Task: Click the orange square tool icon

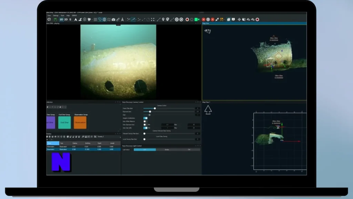Action: coord(222,20)
